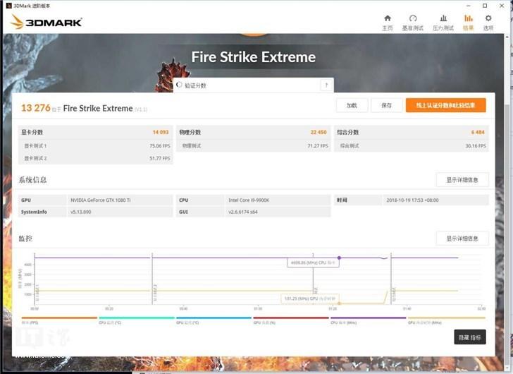This screenshot has height=374, width=513.
Task: Click the NVIDIA GeForce GTX 1080 Ti value
Action: click(101, 200)
